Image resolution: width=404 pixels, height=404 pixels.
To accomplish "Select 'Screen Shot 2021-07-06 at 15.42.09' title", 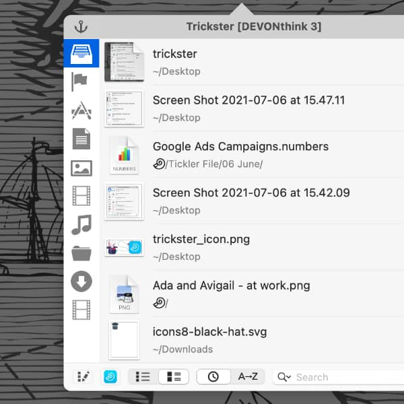I will pos(251,193).
